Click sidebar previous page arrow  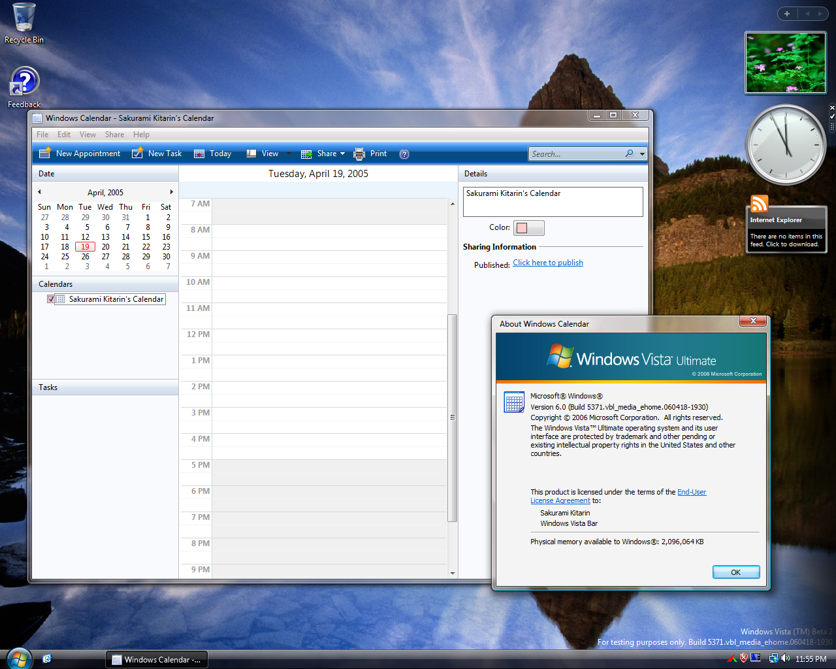pos(807,14)
